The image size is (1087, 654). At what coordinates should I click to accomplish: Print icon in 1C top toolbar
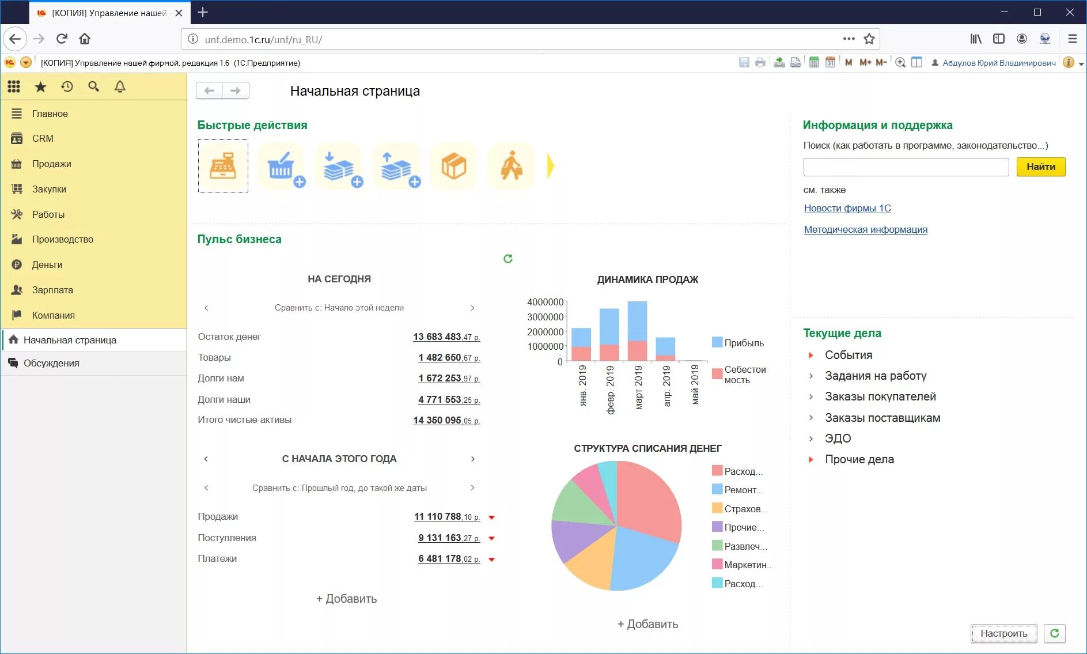click(760, 62)
